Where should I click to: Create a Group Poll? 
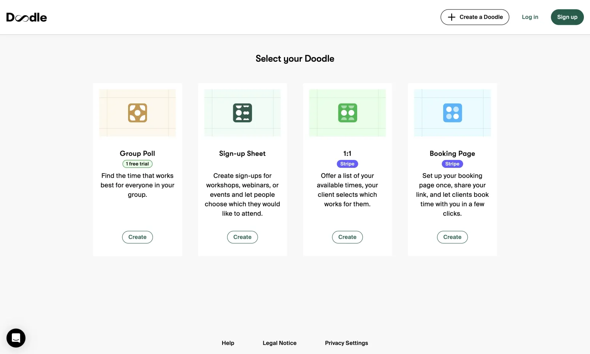[x=138, y=237]
